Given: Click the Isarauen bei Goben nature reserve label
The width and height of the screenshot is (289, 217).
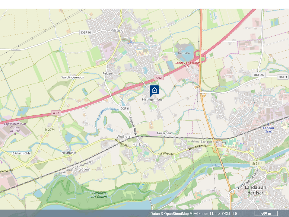Looking at the screenshot, I should (x=99, y=195).
